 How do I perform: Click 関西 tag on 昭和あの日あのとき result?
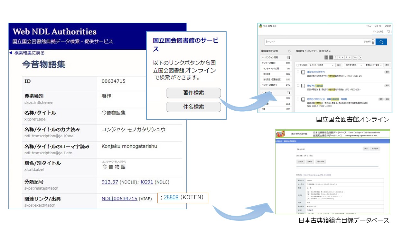(x=387, y=99)
